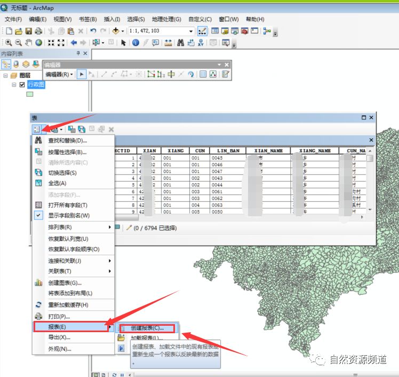Select the Pan hand tool
Viewport: 399px width, 377px height.
tap(29, 43)
